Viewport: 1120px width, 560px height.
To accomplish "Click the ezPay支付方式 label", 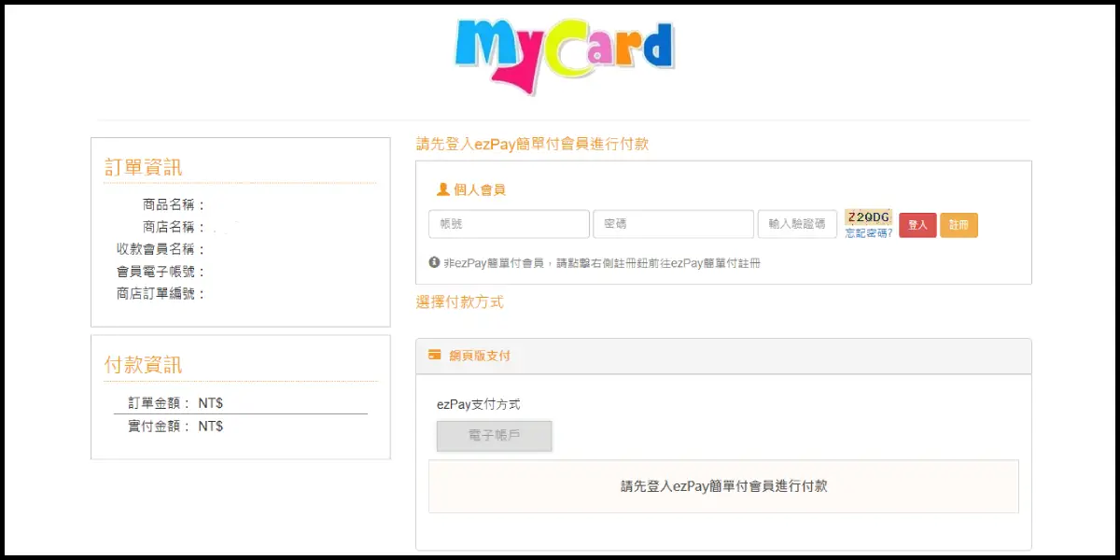I will (x=478, y=404).
